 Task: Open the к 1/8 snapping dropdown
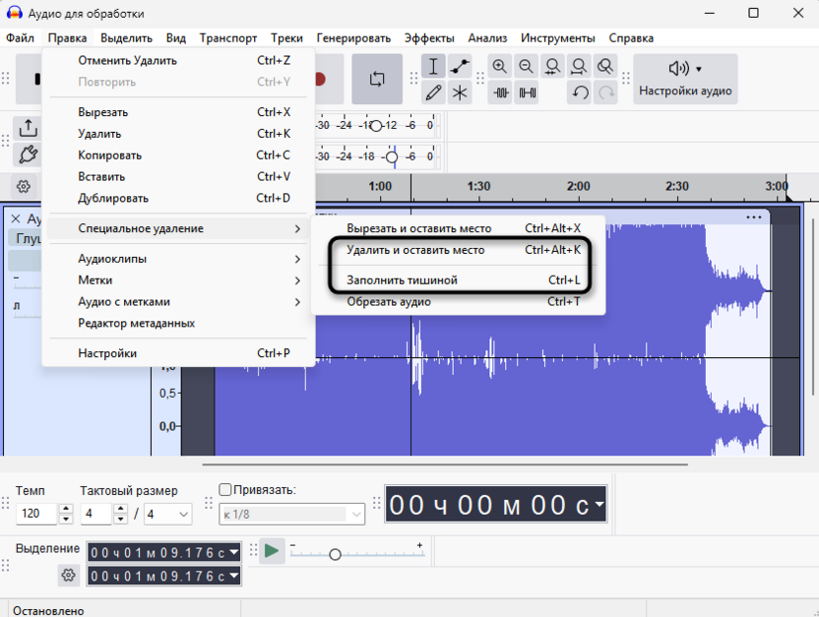tap(290, 514)
